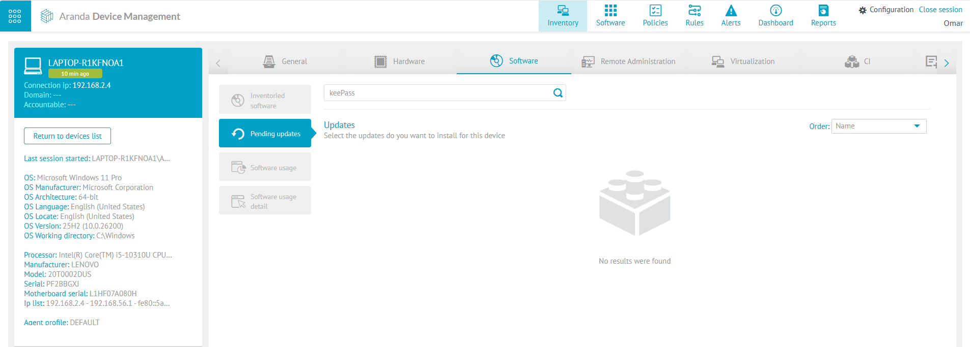This screenshot has width=970, height=347.
Task: Open the Reports section
Action: click(x=823, y=16)
